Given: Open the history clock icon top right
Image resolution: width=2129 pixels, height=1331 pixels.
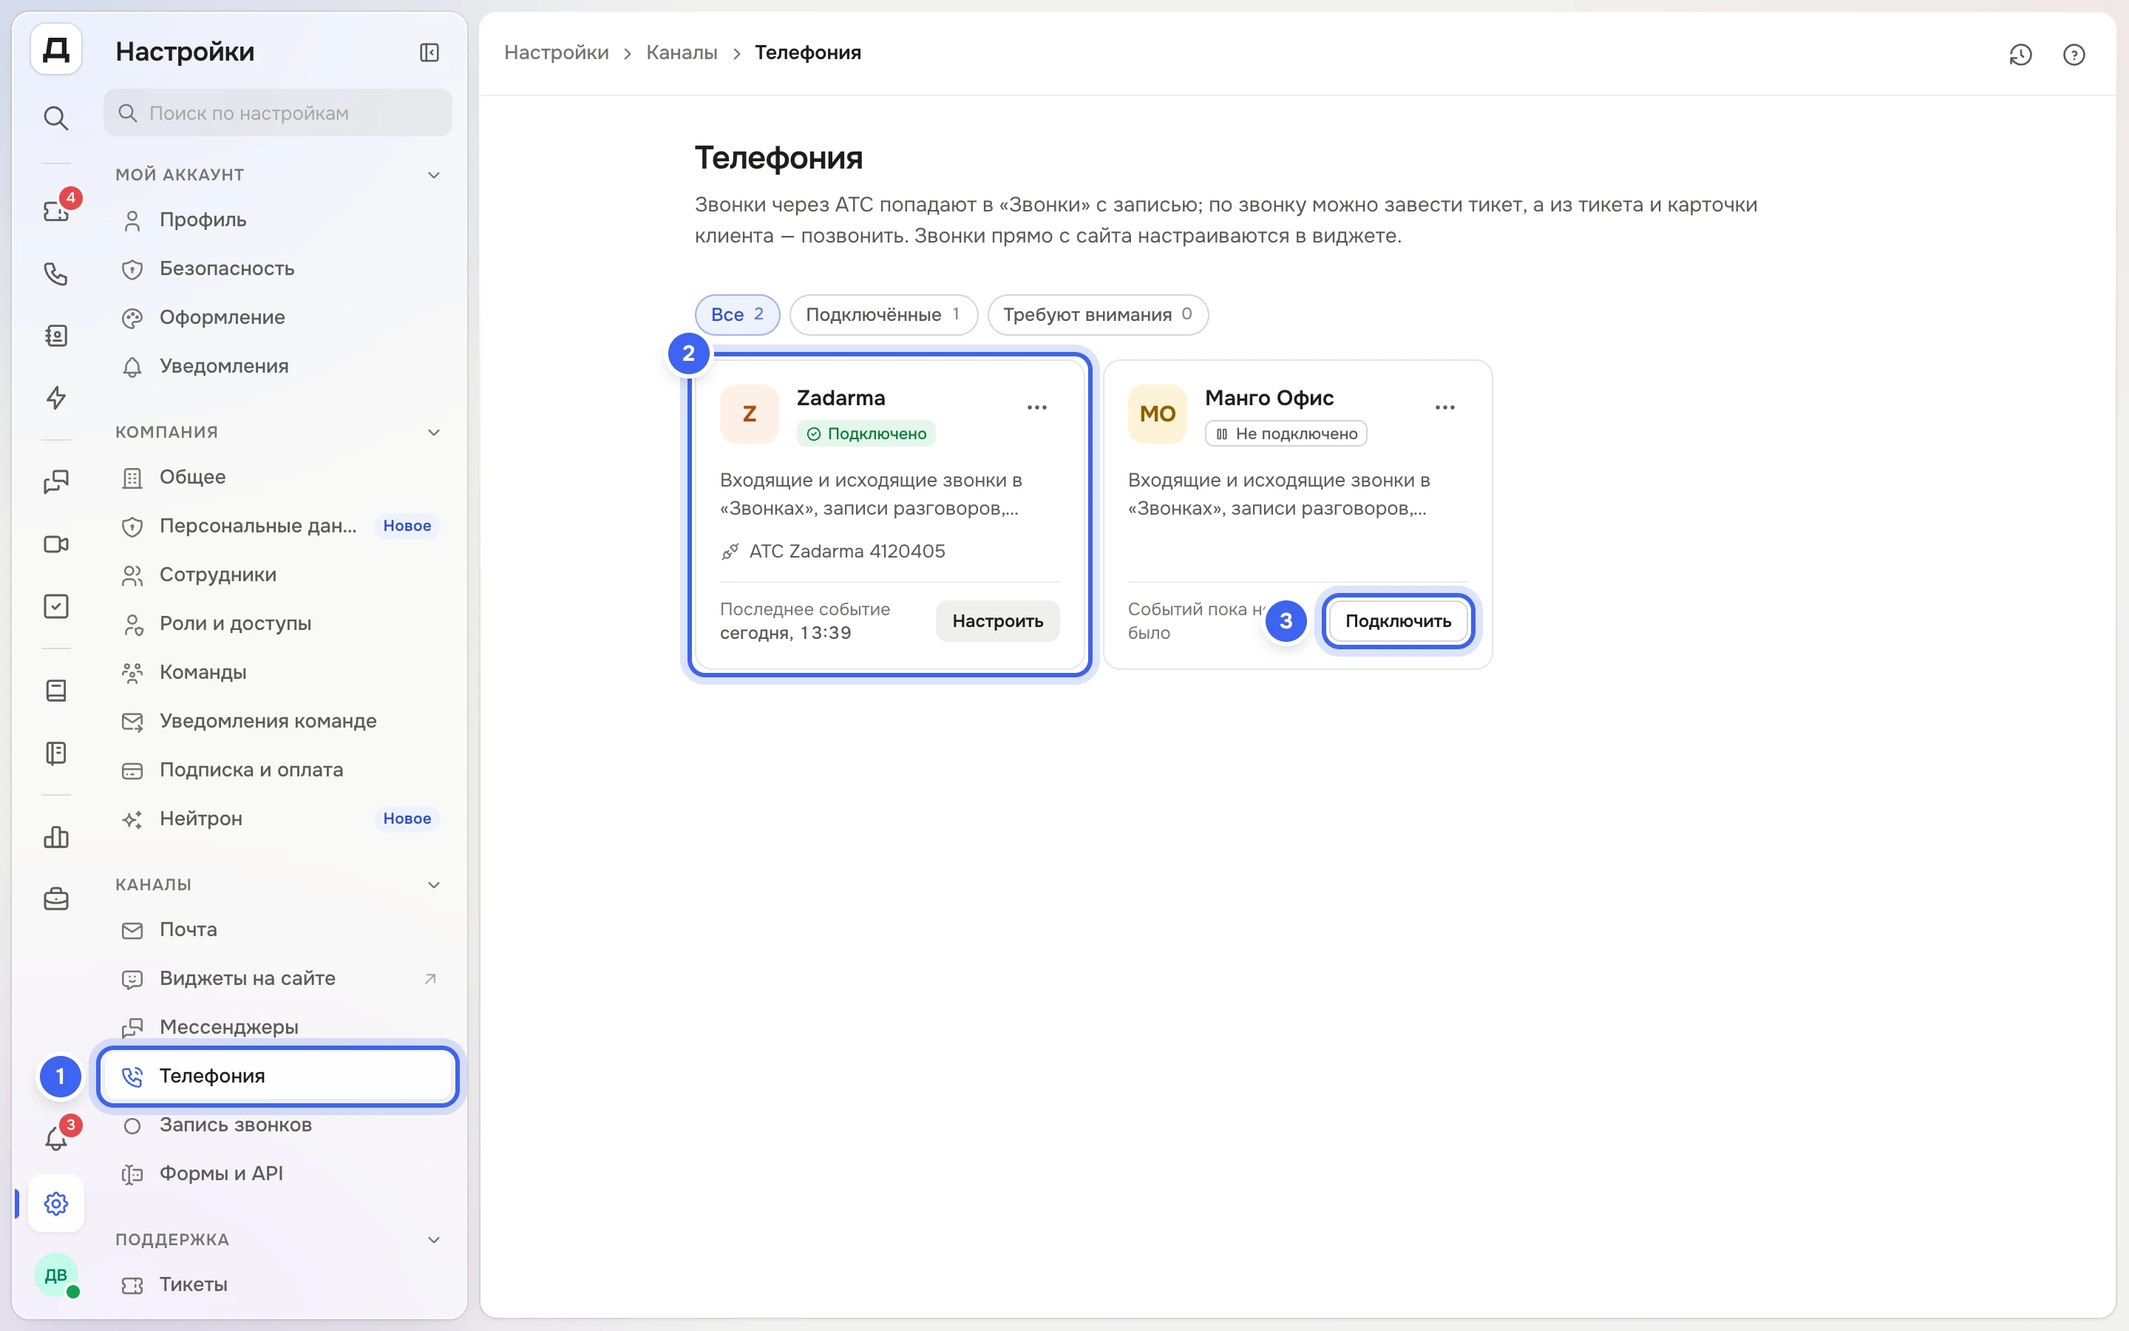Looking at the screenshot, I should [2021, 55].
